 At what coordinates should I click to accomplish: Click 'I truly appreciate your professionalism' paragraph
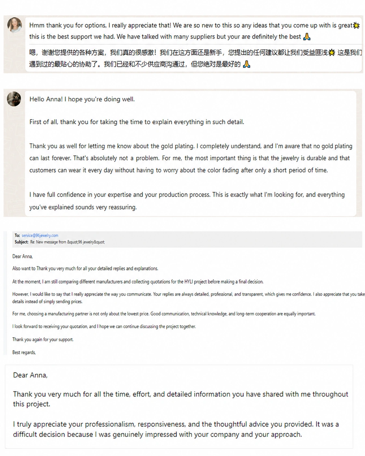[x=176, y=429]
